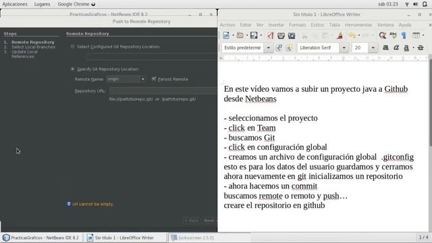Click the volume speaker icon in top panel
The width and height of the screenshot is (432, 243).
point(416,4)
